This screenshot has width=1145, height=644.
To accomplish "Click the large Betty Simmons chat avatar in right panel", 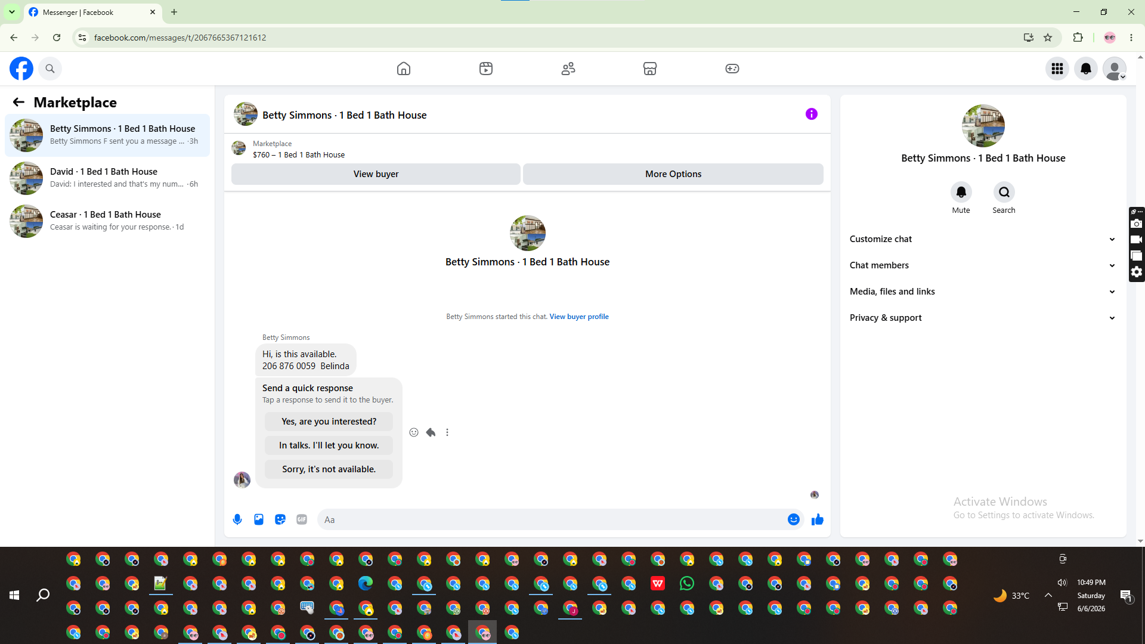I will [983, 126].
